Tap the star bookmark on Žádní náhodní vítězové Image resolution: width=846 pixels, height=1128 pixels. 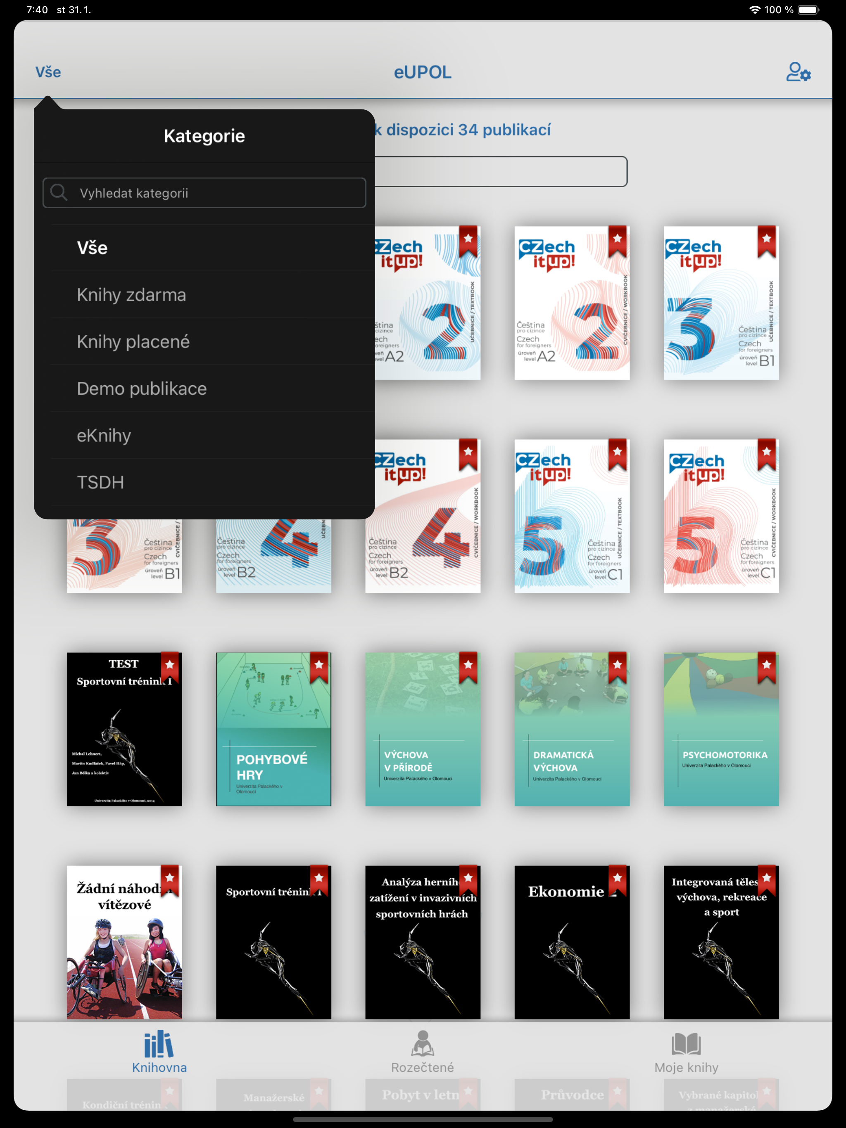[x=170, y=880]
